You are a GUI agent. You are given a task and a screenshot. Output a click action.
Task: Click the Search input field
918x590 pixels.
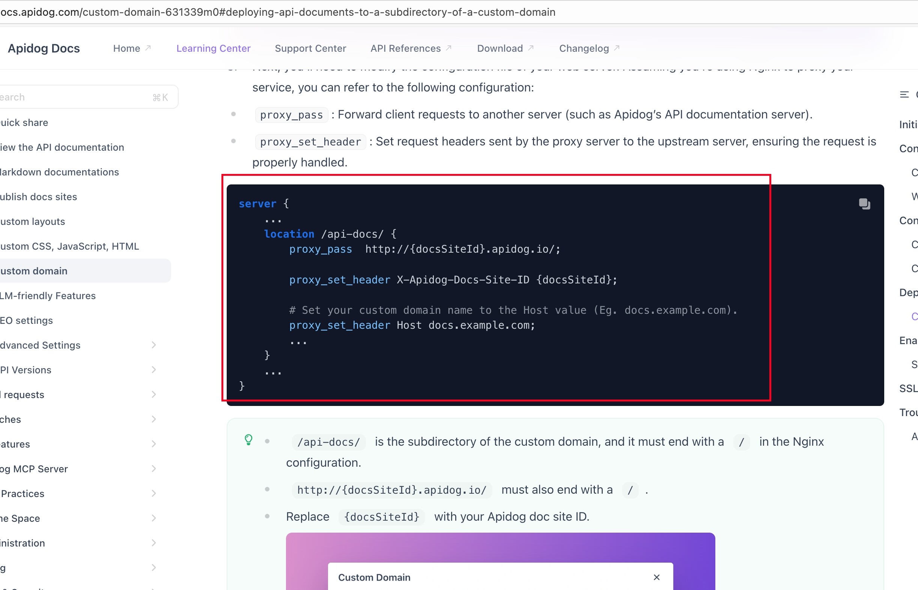[x=77, y=97]
